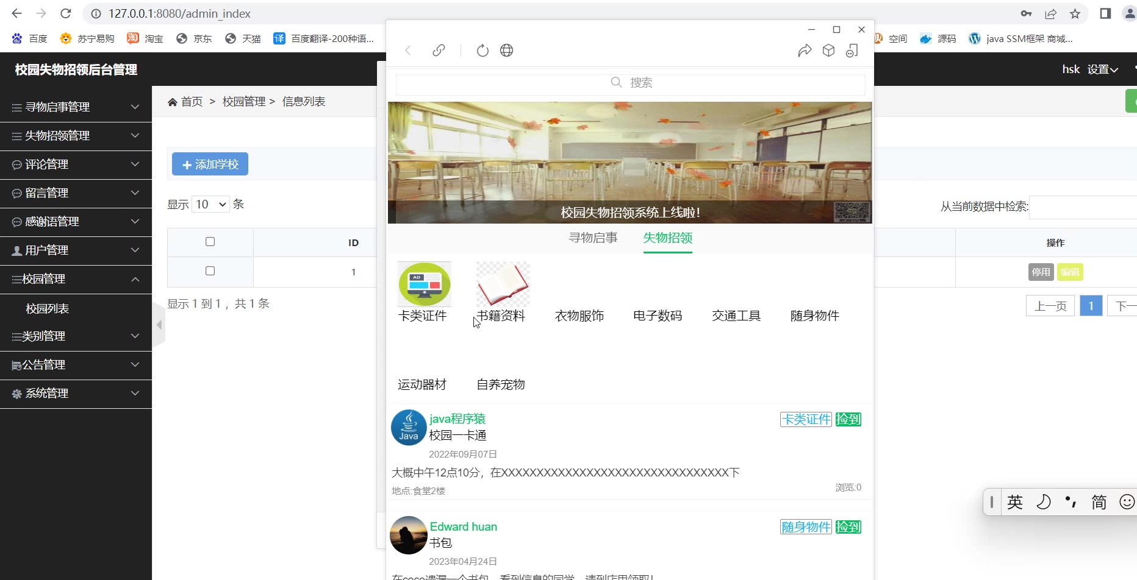Viewport: 1137px width, 580px height.
Task: Open the 设置 dropdown in the header
Action: point(1103,69)
